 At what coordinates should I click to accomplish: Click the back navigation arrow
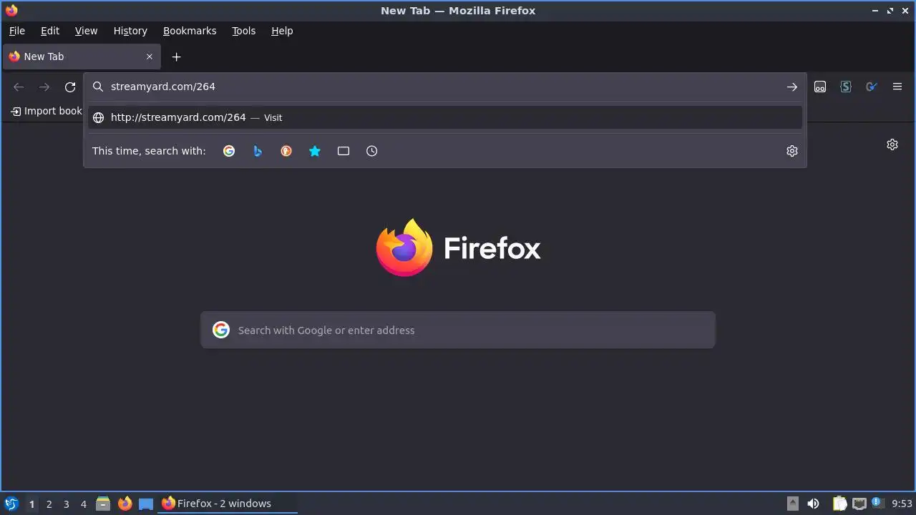coord(19,87)
